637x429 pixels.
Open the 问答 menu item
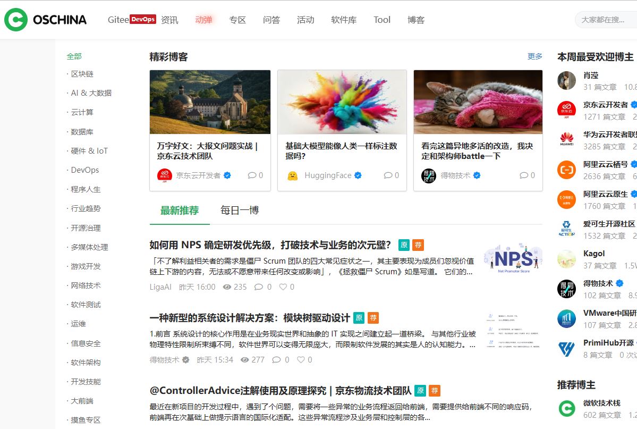271,20
